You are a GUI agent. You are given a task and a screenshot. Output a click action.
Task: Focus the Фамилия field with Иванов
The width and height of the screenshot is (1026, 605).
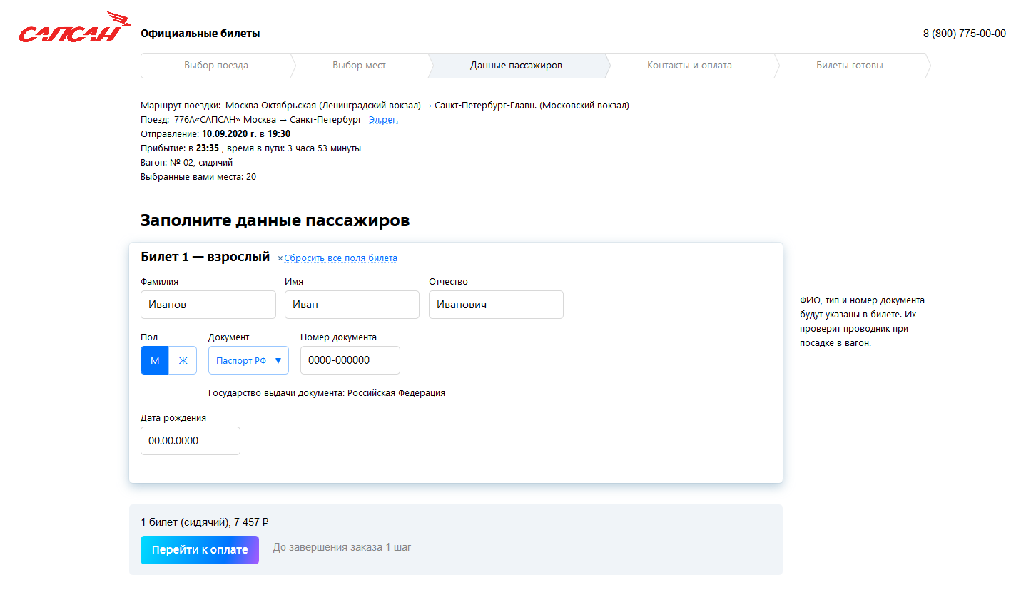(x=208, y=305)
